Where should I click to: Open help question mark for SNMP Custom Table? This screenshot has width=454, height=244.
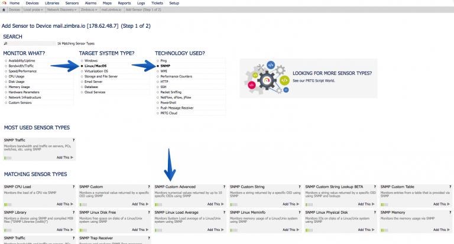pyautogui.click(x=450, y=187)
